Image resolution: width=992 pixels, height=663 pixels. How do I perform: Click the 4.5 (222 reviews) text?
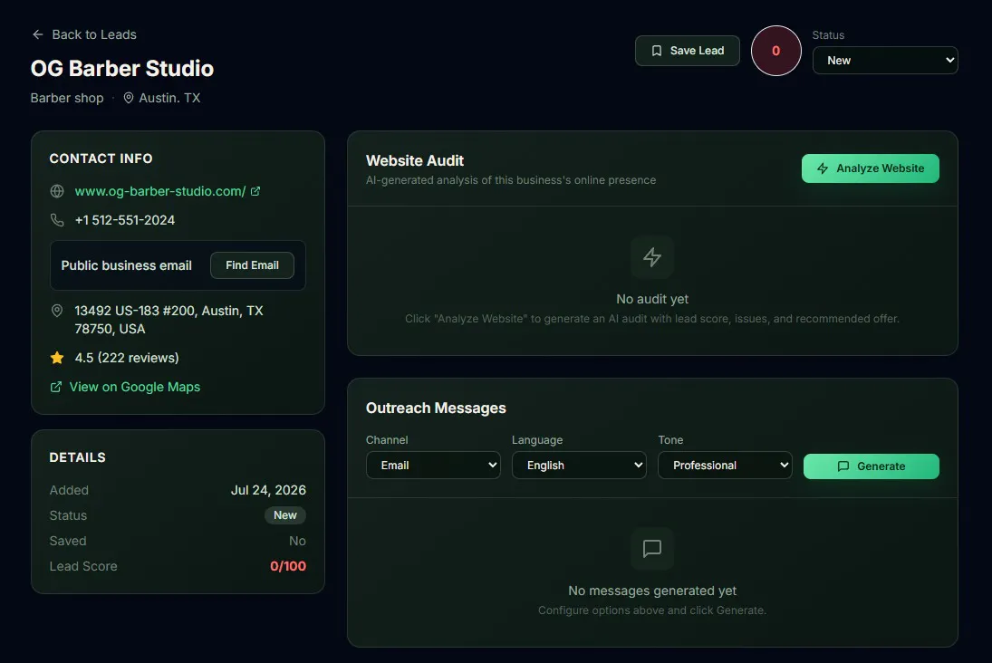point(127,358)
